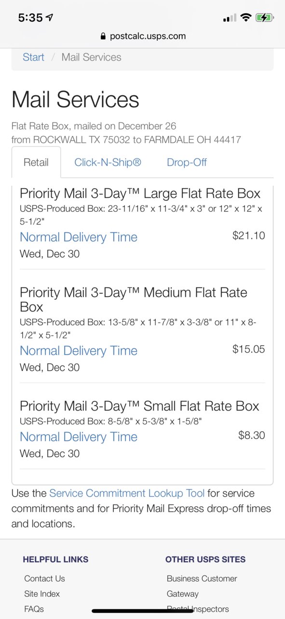Tap the postcalc.usps.com address bar
The height and width of the screenshot is (619, 285).
[x=142, y=36]
